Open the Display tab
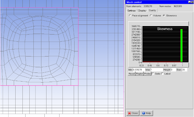Image resolution: width=194 pixels, height=117 pixels. [x=142, y=11]
